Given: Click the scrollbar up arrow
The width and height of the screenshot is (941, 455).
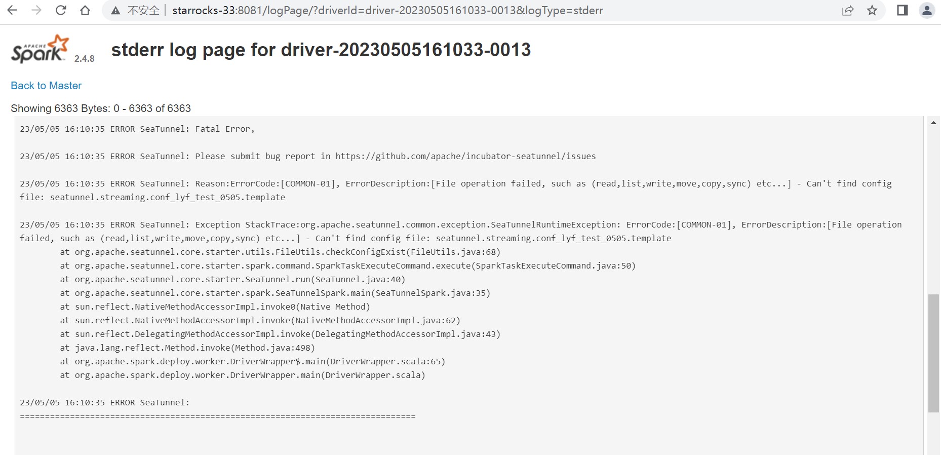Looking at the screenshot, I should coord(933,123).
